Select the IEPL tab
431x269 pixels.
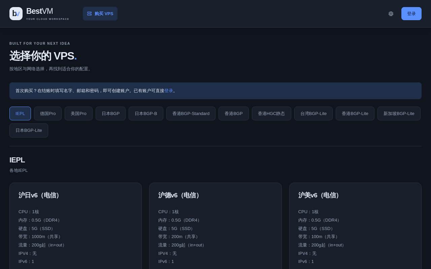coord(20,114)
